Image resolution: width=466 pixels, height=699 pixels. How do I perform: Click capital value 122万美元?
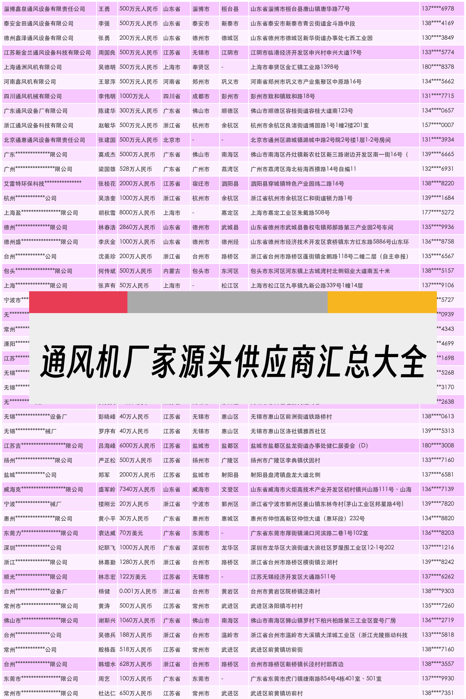click(133, 577)
